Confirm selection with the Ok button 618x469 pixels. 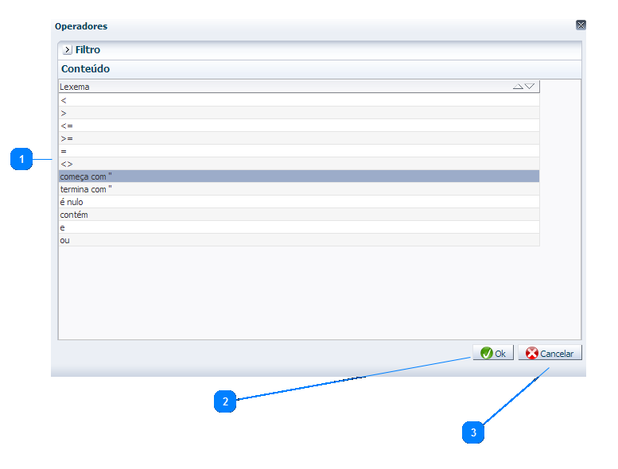tap(493, 354)
